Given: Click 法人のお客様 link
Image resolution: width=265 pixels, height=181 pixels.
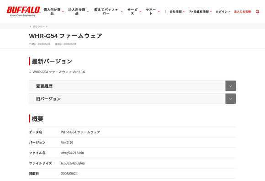Looking at the screenshot, I should (x=242, y=11).
